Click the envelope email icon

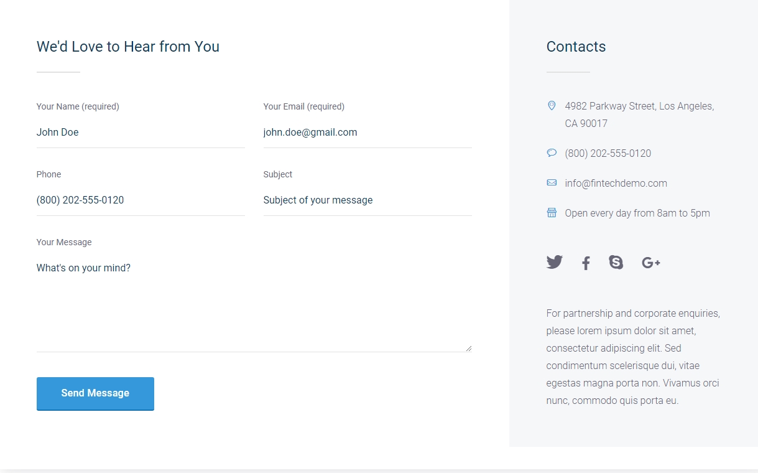(x=552, y=183)
